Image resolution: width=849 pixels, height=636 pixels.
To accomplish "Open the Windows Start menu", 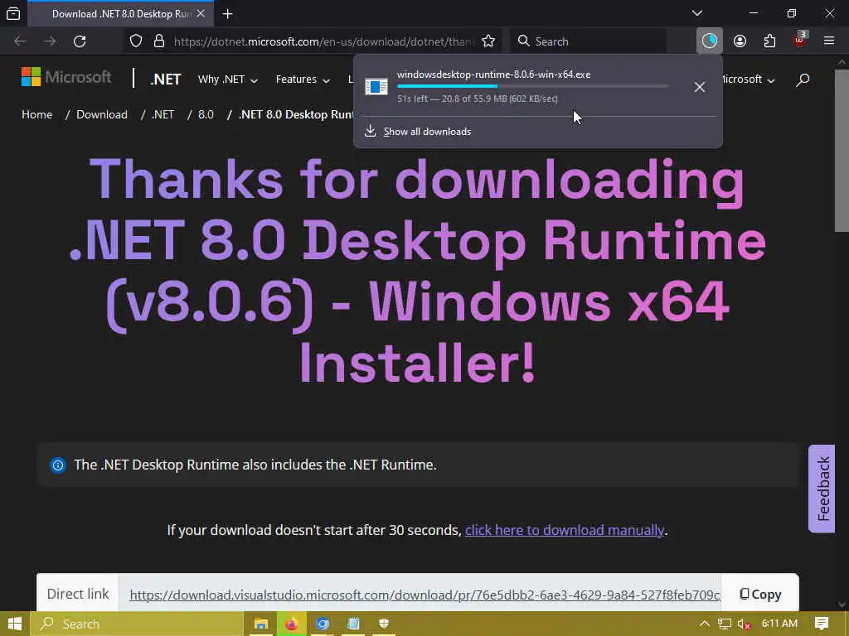I will tap(15, 624).
